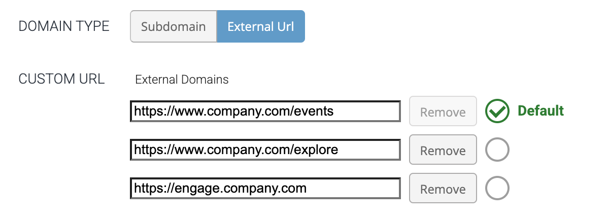Viewport: 608px width, 221px height.
Task: Click the External Domains heading
Action: tap(182, 80)
